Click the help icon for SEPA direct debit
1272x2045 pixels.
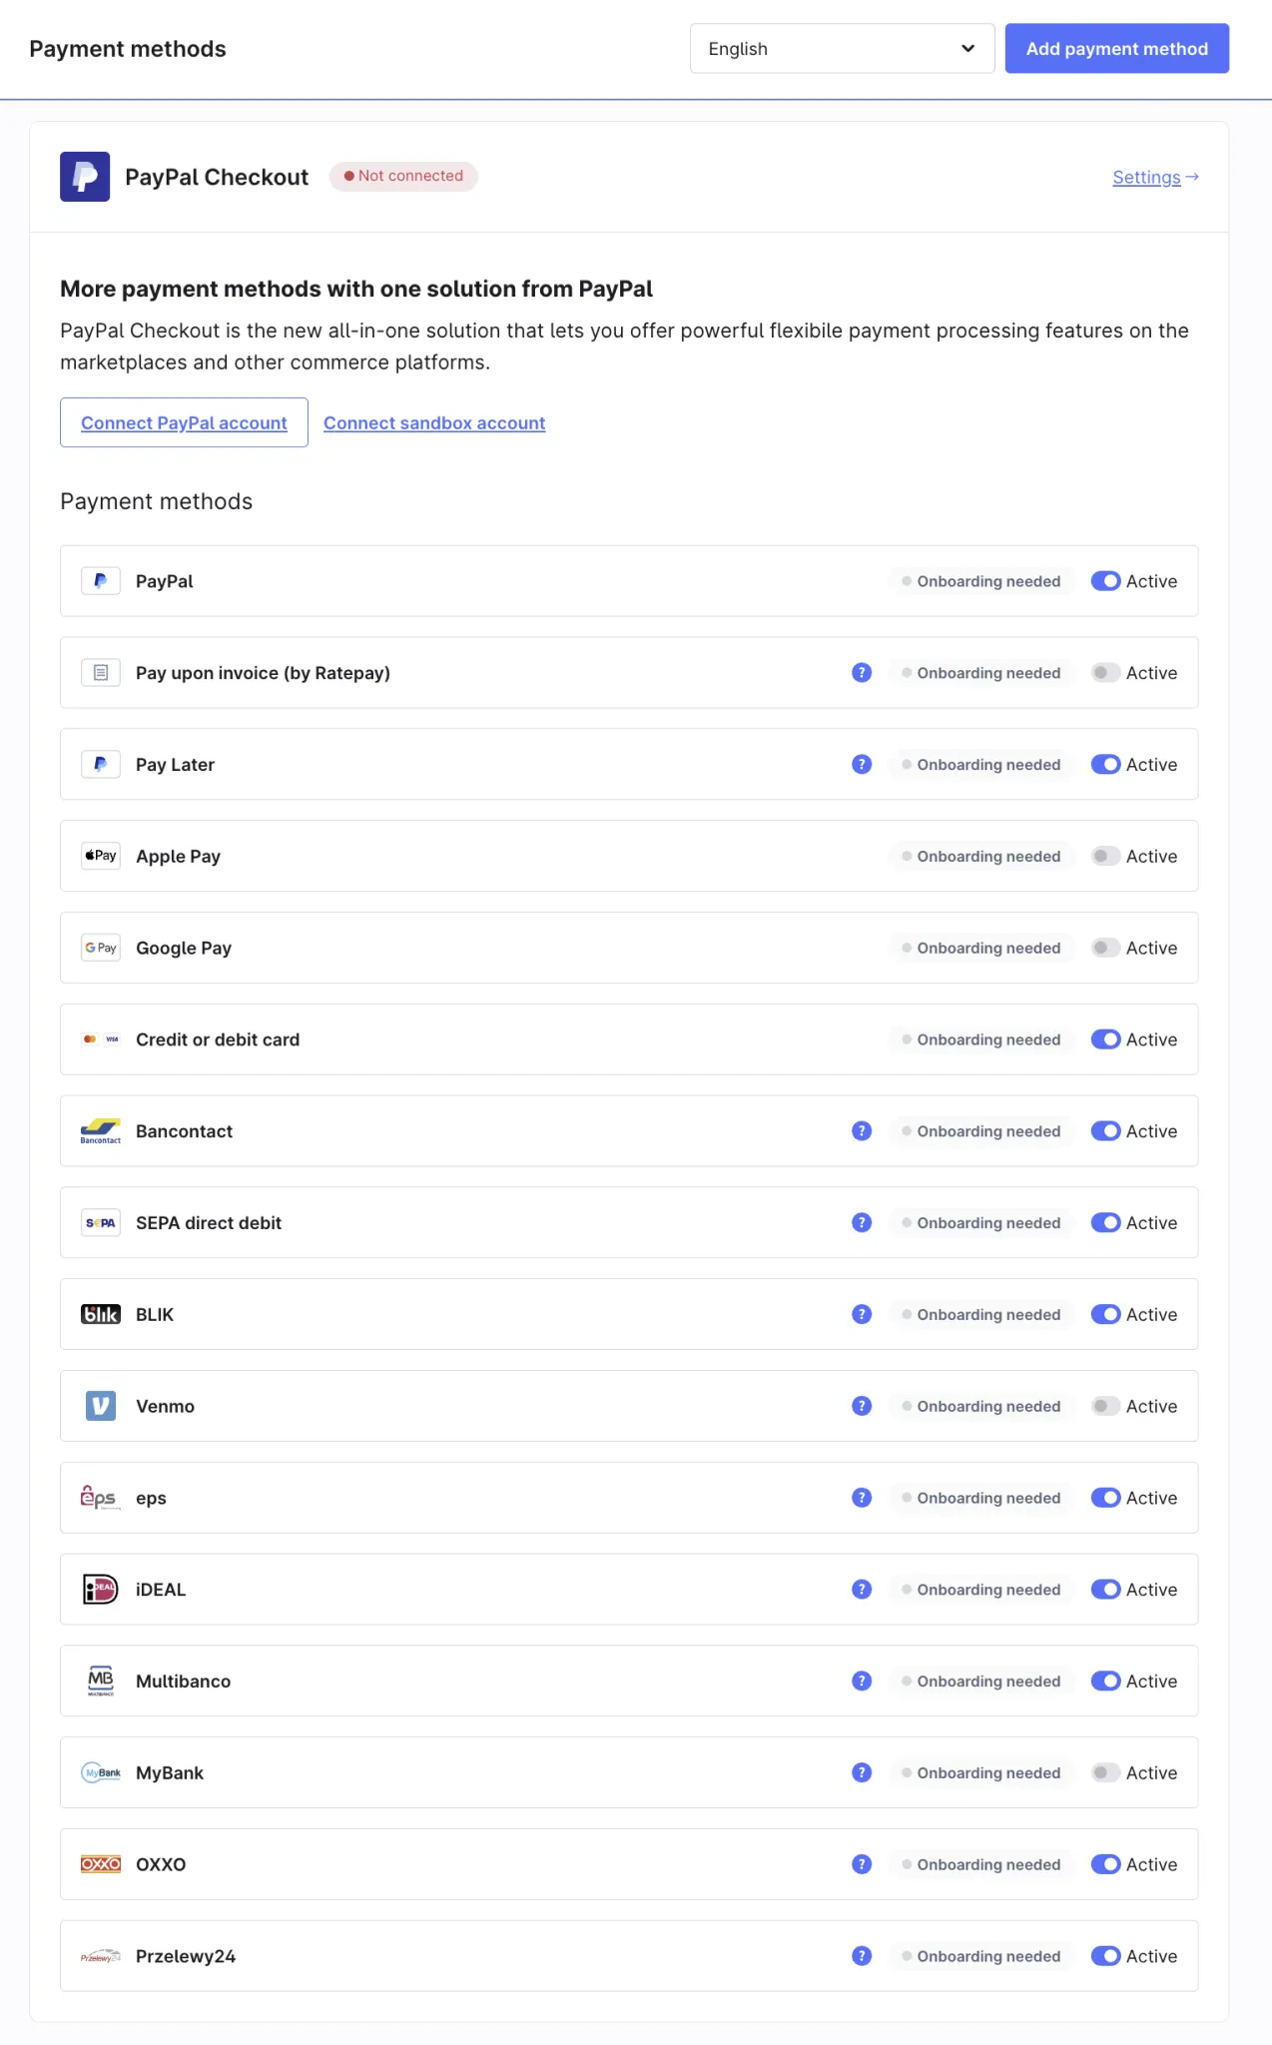tap(862, 1222)
